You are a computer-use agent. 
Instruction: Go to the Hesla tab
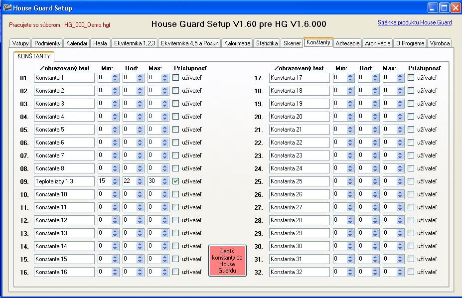pos(100,43)
